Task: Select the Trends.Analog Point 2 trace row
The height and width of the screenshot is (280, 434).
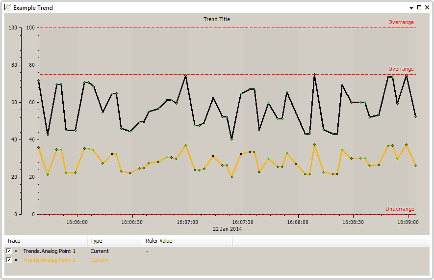Action: [x=50, y=260]
